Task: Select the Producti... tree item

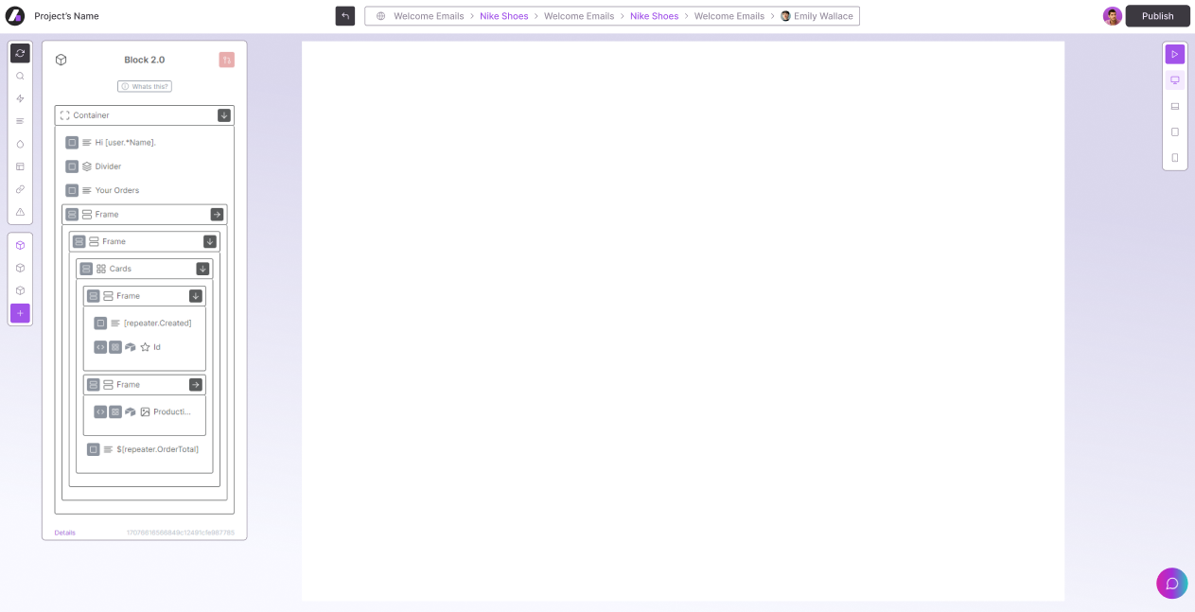Action: [x=172, y=411]
